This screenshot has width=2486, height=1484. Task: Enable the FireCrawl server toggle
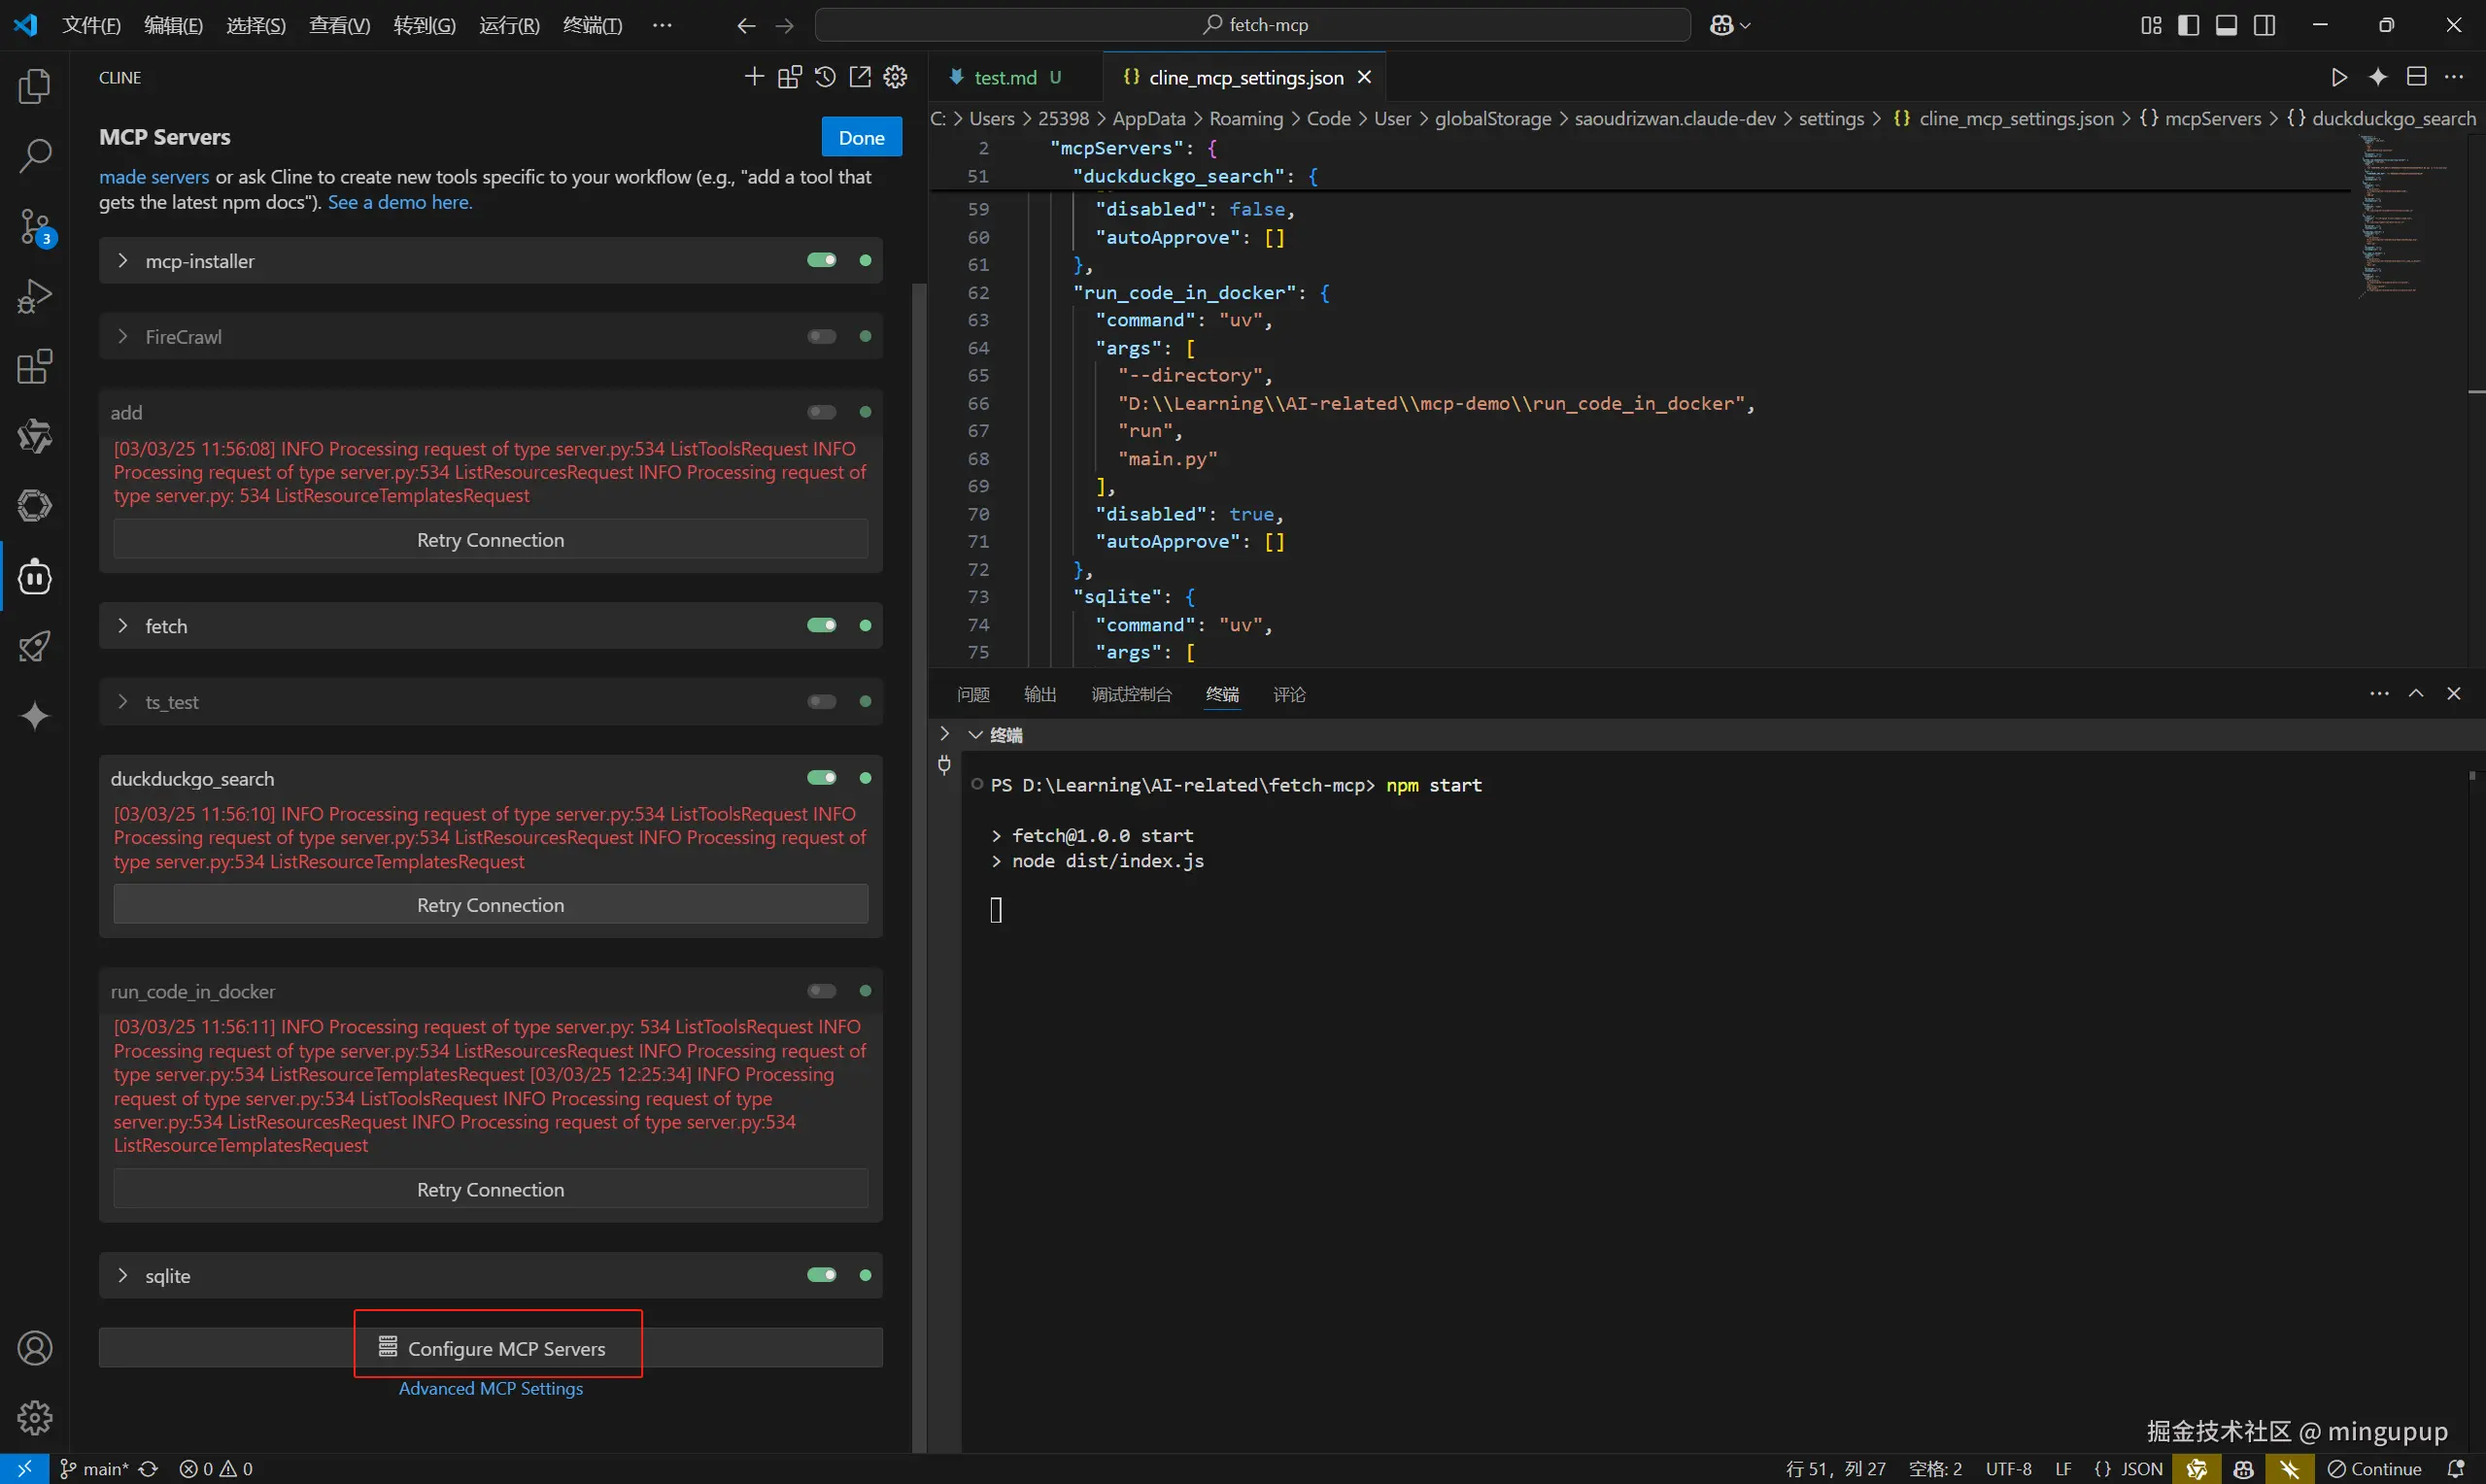[822, 337]
